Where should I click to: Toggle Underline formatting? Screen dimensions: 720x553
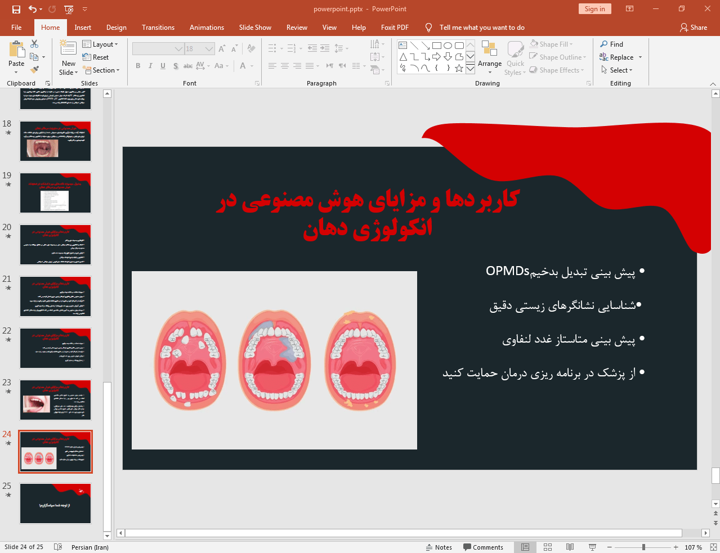(x=163, y=66)
